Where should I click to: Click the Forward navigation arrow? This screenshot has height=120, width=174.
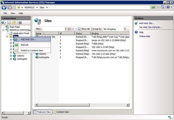coord(10,7)
